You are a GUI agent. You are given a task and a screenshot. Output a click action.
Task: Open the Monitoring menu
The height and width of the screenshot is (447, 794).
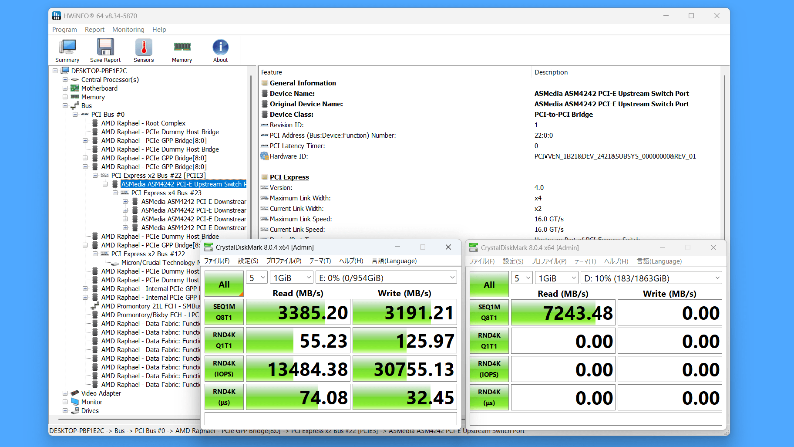(x=128, y=30)
